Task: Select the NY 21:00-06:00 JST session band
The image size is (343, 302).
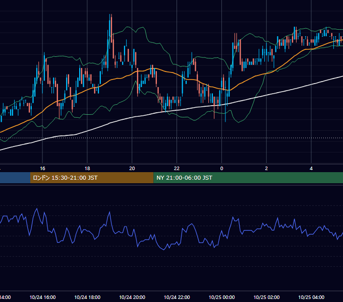Action: point(248,178)
